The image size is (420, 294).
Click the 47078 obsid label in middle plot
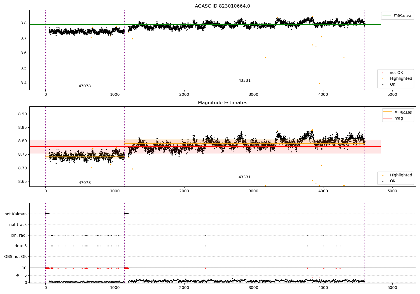[85, 183]
